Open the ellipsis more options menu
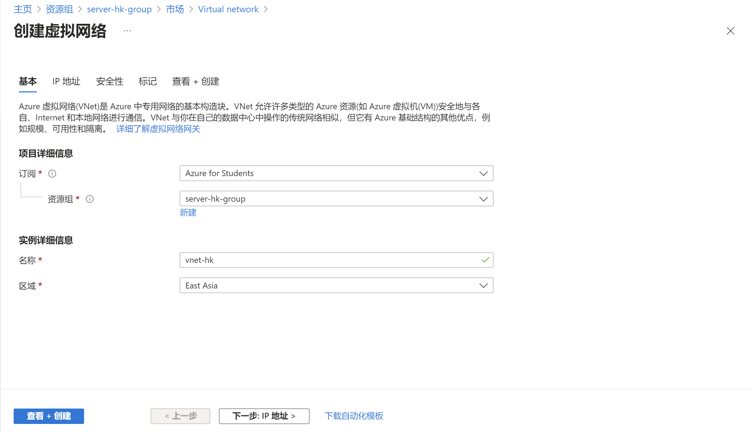752x432 pixels. coord(127,31)
